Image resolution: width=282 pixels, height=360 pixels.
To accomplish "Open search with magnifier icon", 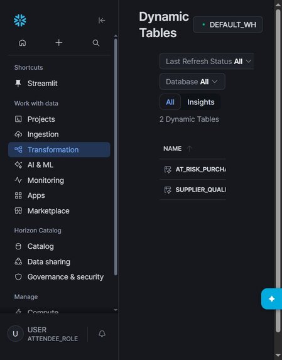I will pyautogui.click(x=96, y=43).
